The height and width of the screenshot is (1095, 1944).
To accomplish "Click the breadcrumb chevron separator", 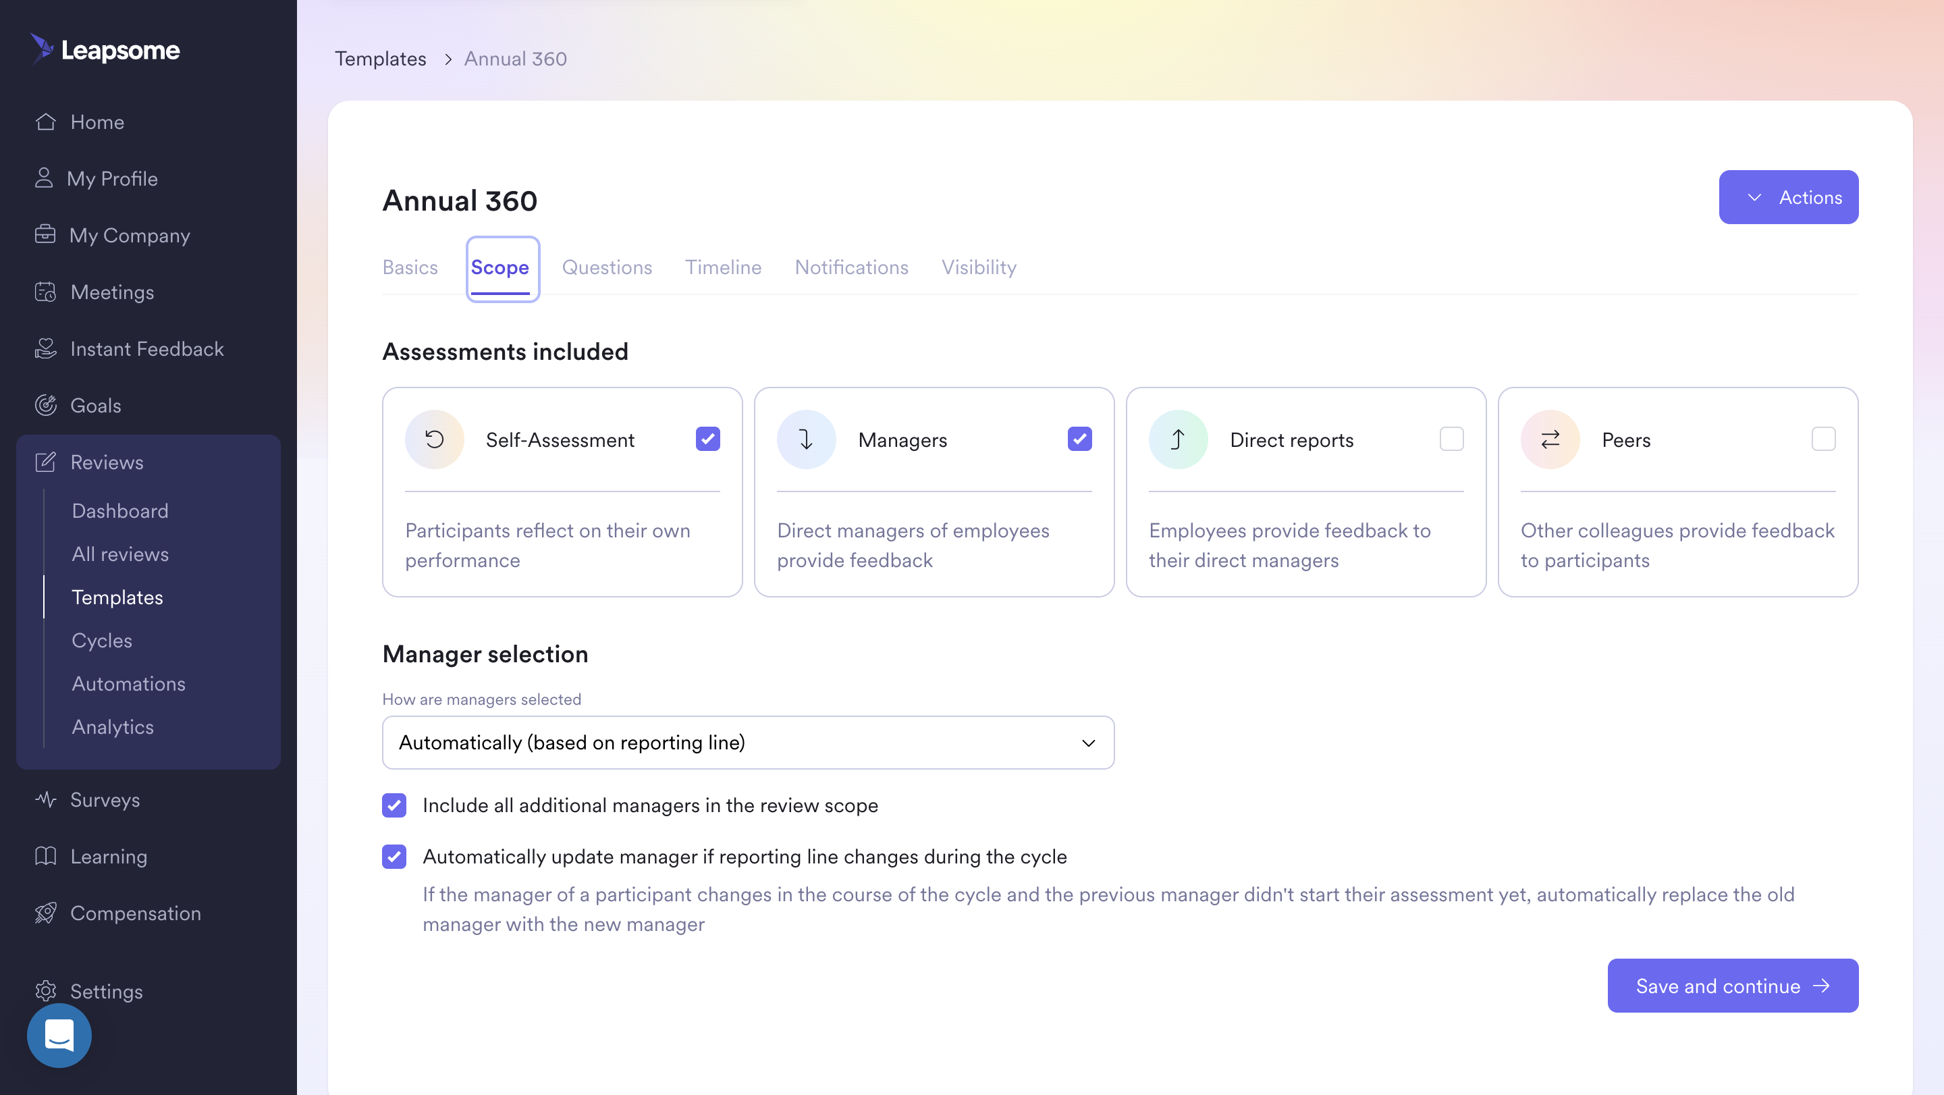I will (448, 59).
